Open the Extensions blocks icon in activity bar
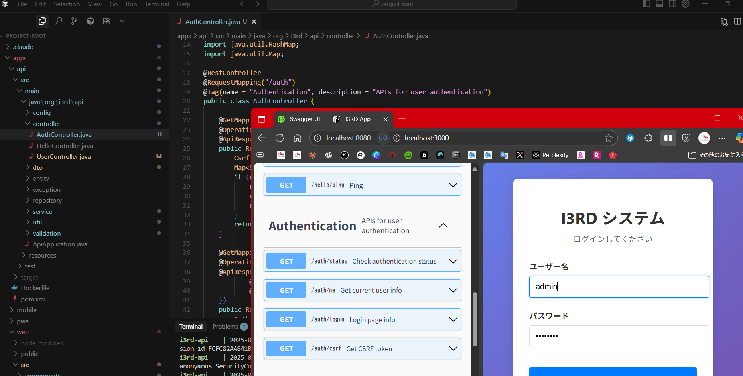 point(106,21)
